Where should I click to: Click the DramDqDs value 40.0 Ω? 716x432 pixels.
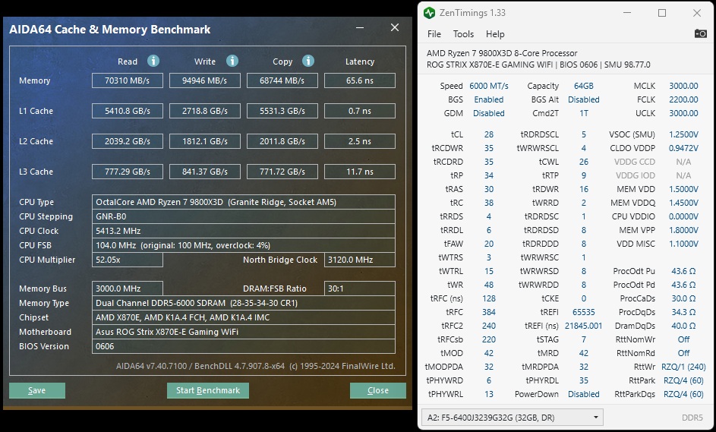(683, 326)
